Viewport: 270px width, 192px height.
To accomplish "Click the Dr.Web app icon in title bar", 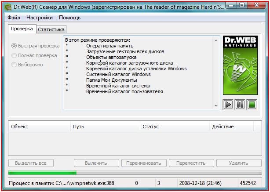I will point(8,7).
